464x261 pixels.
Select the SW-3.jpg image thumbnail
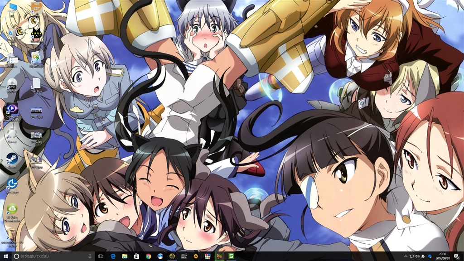tap(36, 163)
